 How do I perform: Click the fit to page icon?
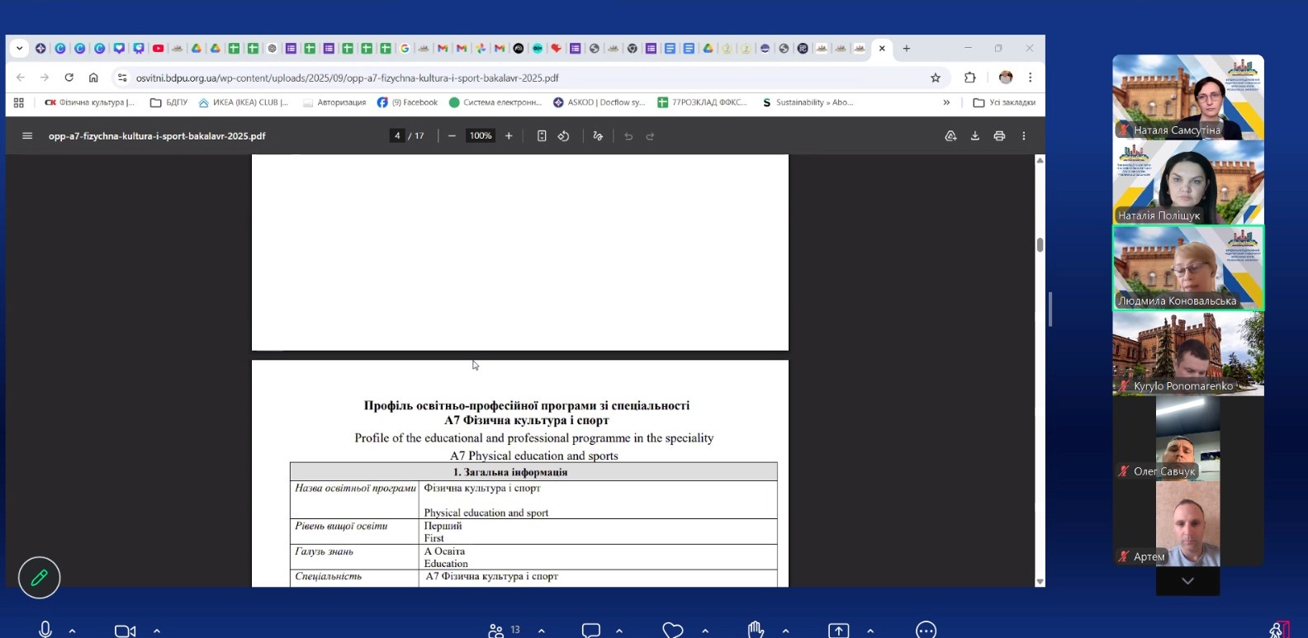(x=542, y=136)
